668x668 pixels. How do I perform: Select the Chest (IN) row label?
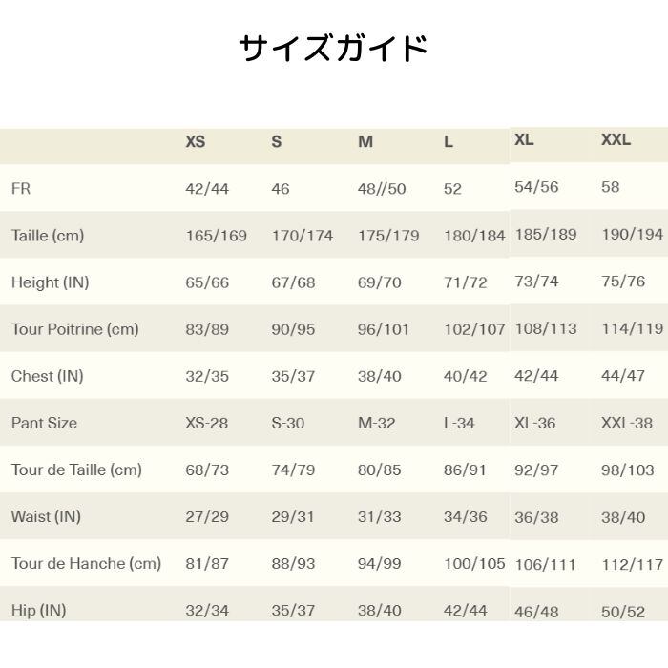[x=48, y=376]
